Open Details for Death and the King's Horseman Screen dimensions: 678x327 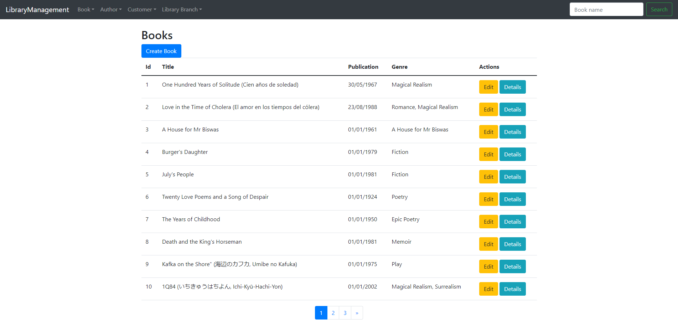512,244
